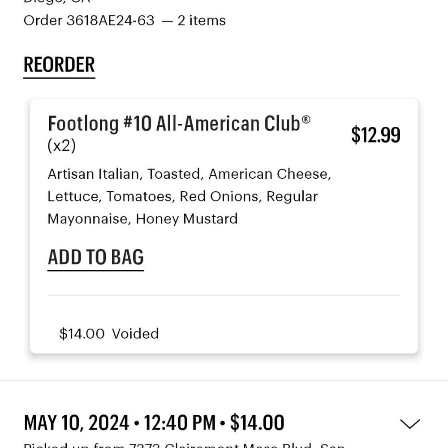Tap the REORDER link
Screen dimensions: 448x448
[x=59, y=65]
